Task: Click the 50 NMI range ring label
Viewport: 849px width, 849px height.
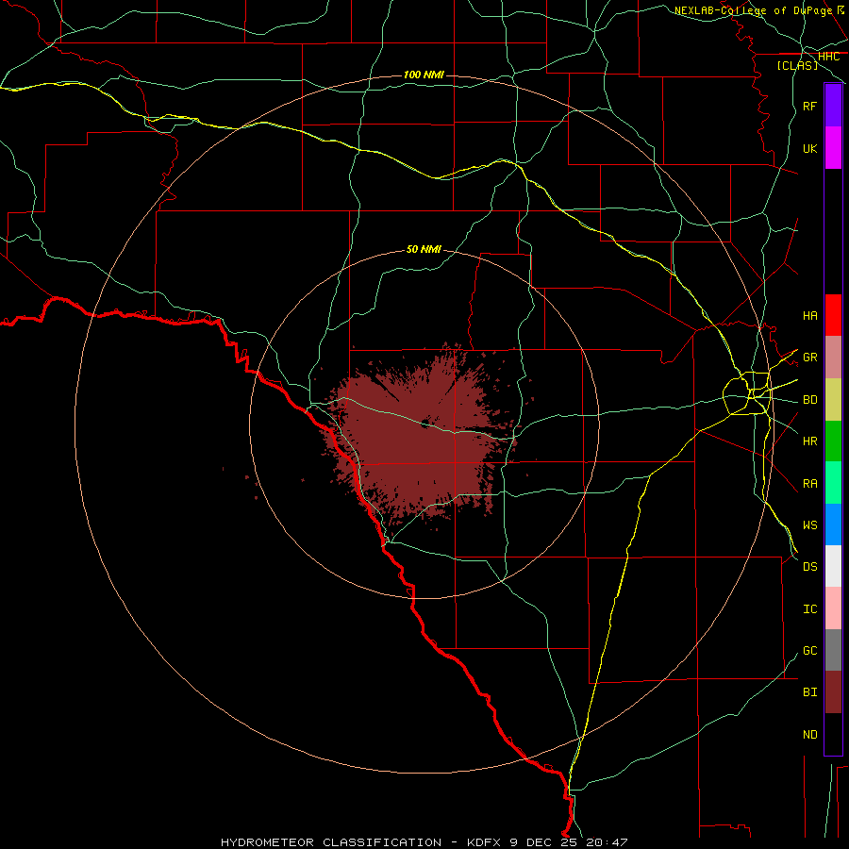Action: 424,249
